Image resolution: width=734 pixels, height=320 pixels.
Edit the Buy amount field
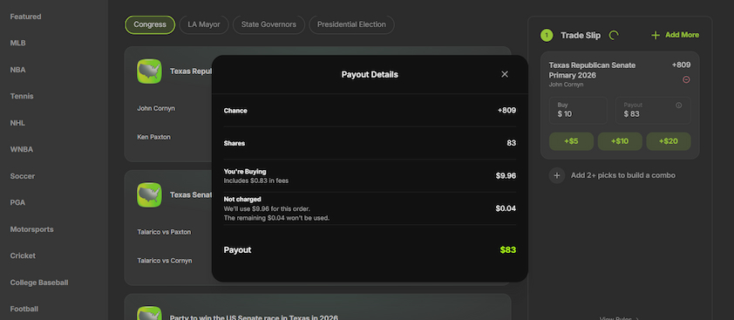(578, 110)
